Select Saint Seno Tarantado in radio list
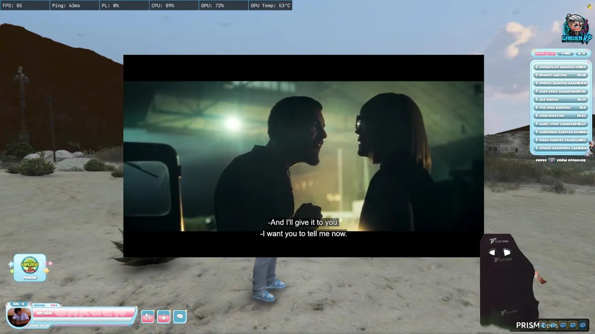Screen dimensions: 595x334 (561, 124)
